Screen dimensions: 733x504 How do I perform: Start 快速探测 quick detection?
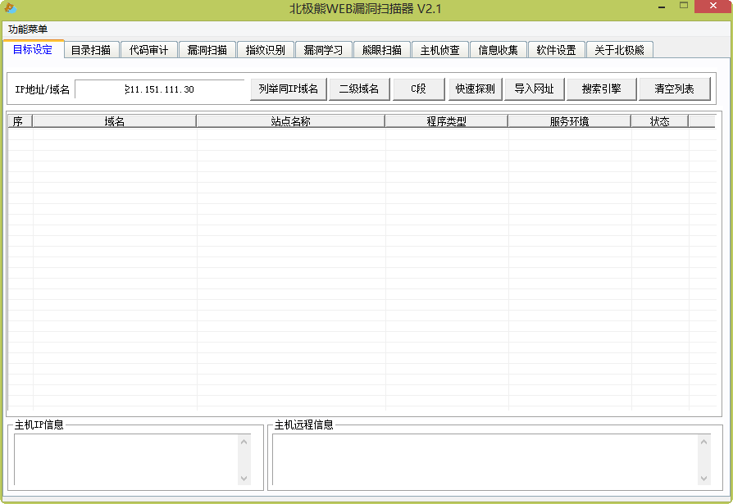(x=475, y=89)
